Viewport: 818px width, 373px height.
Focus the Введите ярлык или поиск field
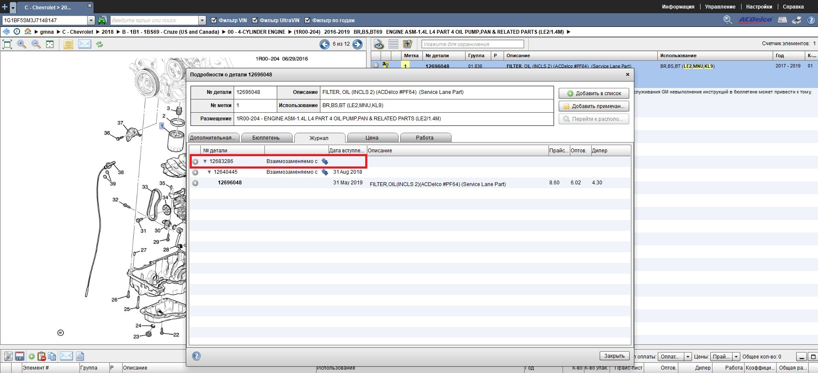[x=154, y=20]
